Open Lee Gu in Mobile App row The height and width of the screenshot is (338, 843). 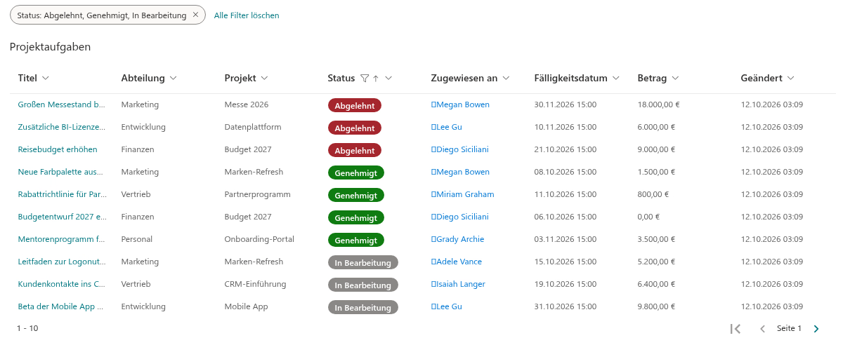tap(446, 306)
